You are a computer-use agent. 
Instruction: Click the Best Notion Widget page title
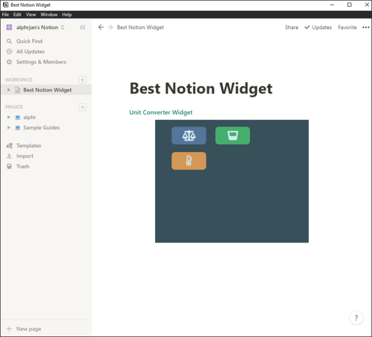[x=201, y=88]
